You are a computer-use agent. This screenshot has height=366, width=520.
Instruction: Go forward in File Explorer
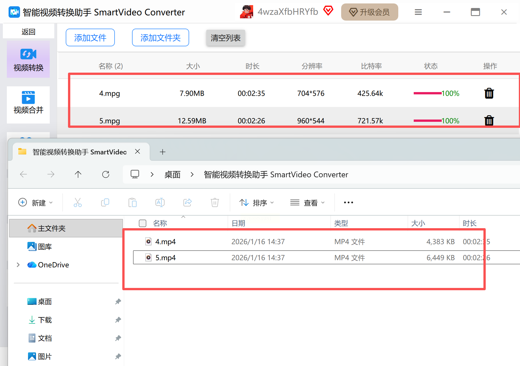(x=51, y=174)
